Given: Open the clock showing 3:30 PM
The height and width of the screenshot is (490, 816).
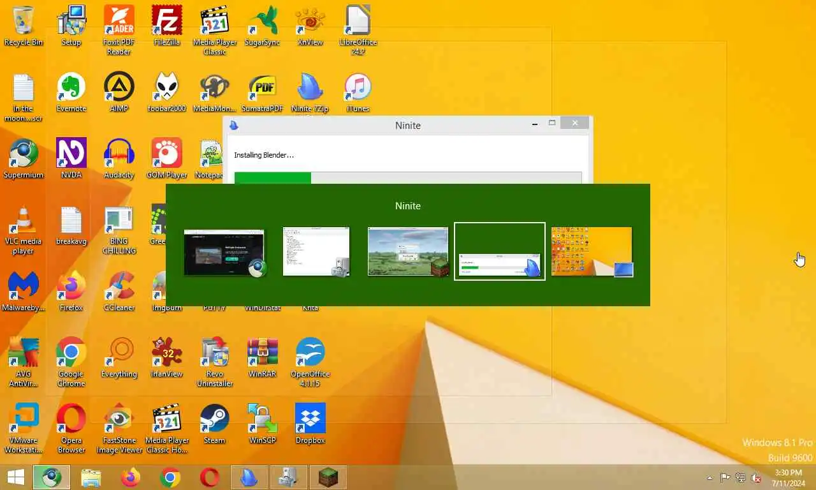Looking at the screenshot, I should point(789,478).
